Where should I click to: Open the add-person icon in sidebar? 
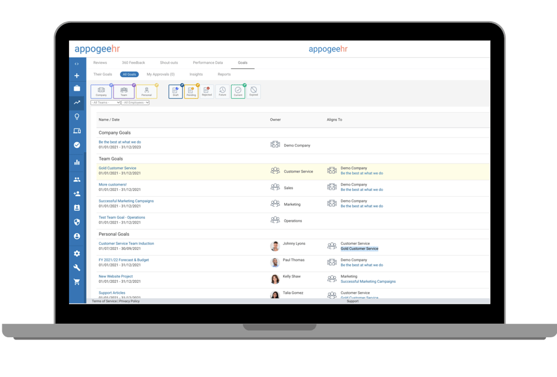pos(77,194)
